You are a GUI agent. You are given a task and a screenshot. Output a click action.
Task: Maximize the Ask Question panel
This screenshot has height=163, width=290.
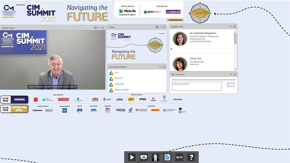235,74
